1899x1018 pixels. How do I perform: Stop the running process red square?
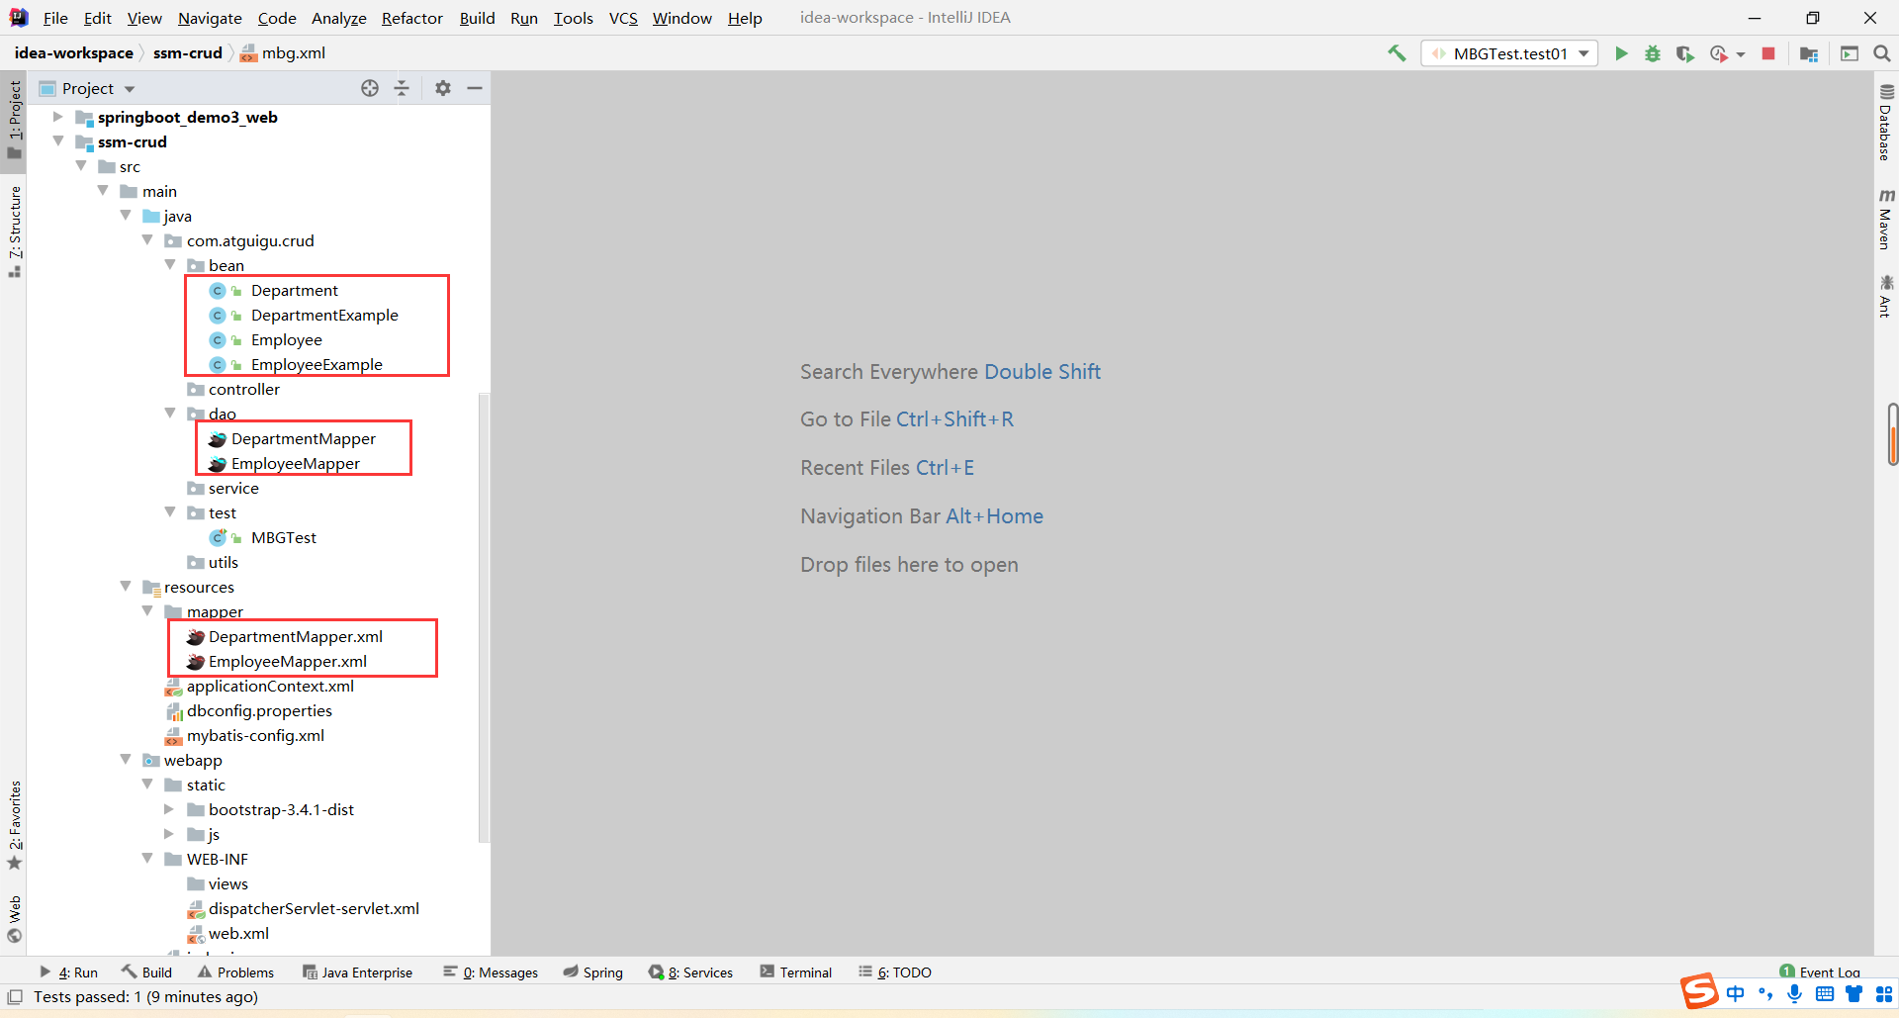[x=1768, y=53]
